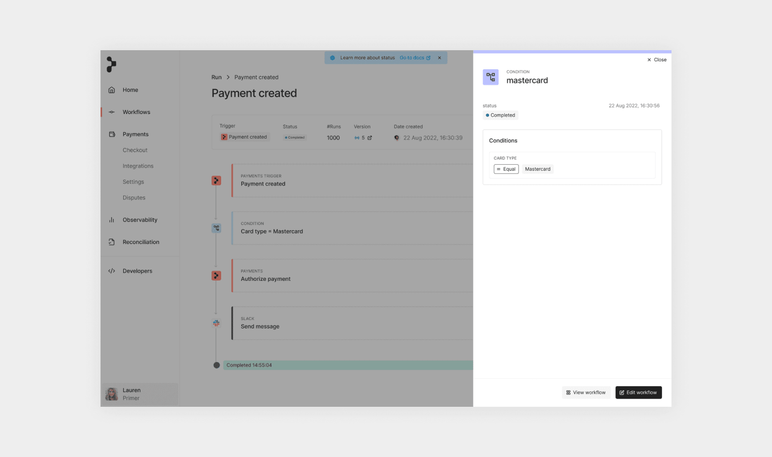
Task: Click the Run breadcrumb link
Action: point(217,77)
